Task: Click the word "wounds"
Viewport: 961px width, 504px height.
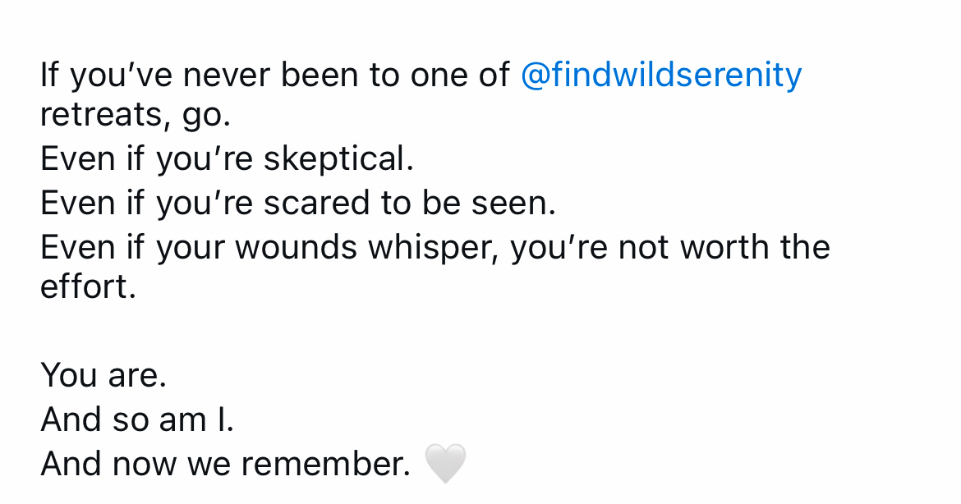Action: (296, 247)
